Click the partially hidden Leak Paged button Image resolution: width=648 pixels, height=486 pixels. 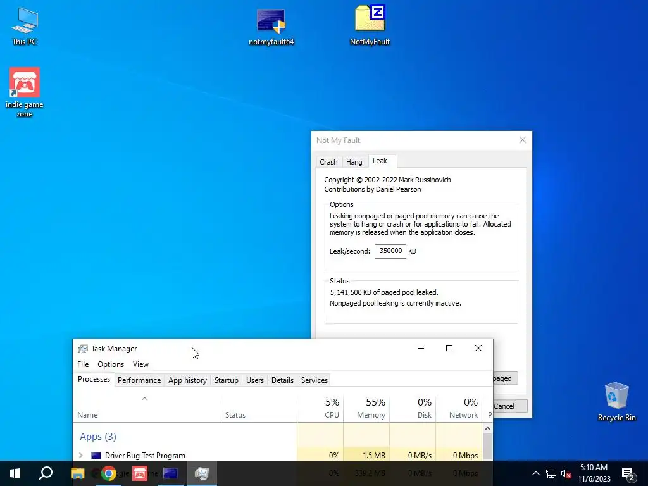point(506,378)
